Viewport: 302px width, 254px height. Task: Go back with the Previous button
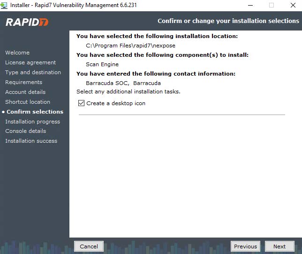tap(245, 246)
